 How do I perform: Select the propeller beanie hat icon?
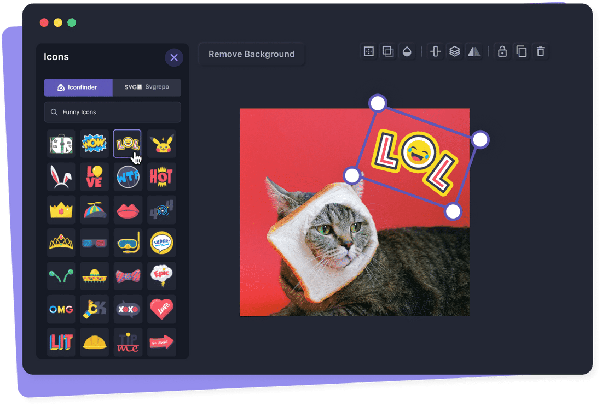[95, 210]
